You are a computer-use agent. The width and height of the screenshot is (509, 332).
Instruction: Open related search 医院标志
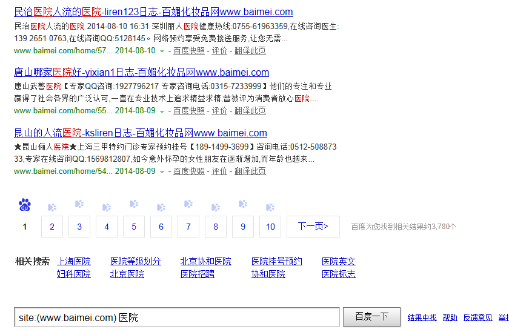point(339,274)
